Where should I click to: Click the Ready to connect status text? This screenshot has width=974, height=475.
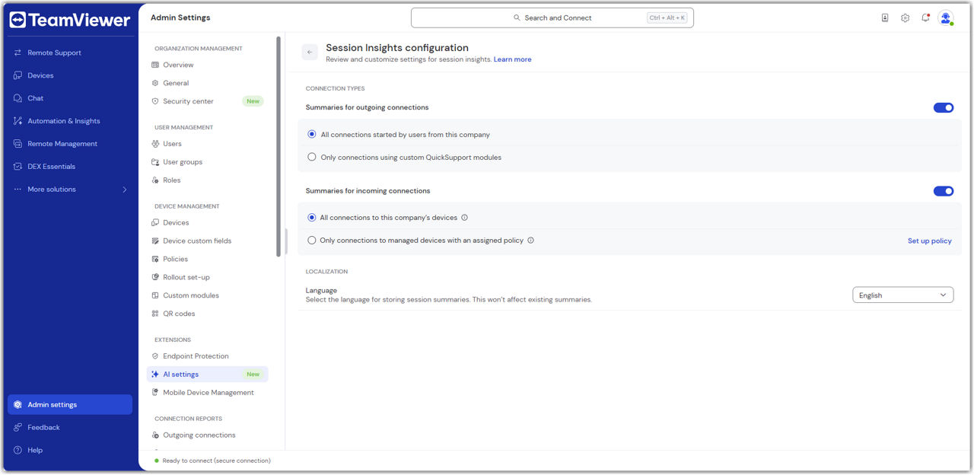[217, 461]
